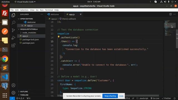Split the editor to the right
The height and width of the screenshot is (100, 178).
[x=170, y=14]
